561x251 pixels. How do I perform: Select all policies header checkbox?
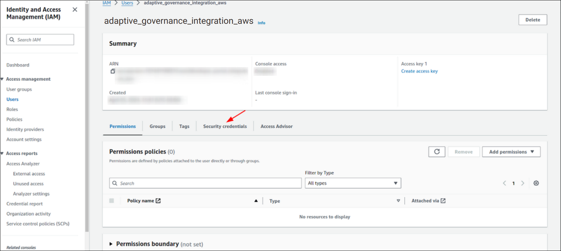click(x=112, y=201)
